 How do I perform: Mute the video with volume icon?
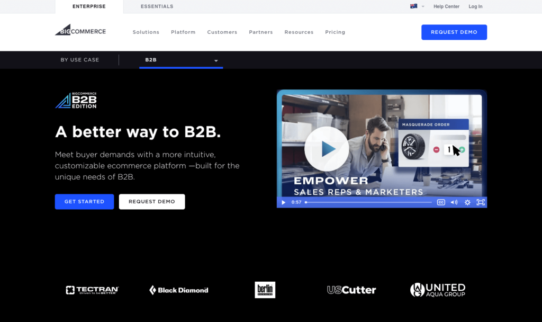(454, 202)
